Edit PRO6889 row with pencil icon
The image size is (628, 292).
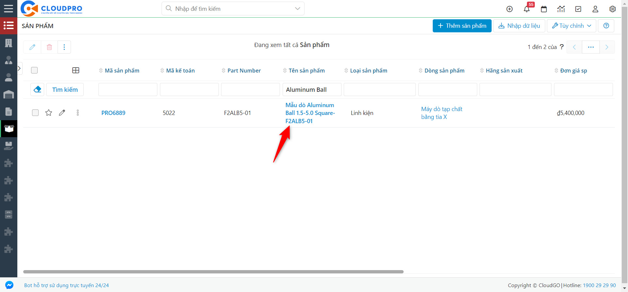coord(62,113)
